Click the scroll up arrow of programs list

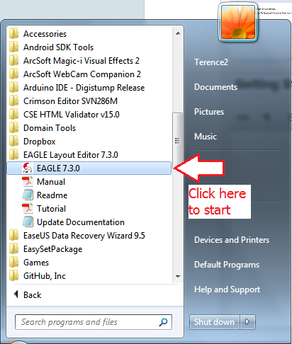coord(178,33)
